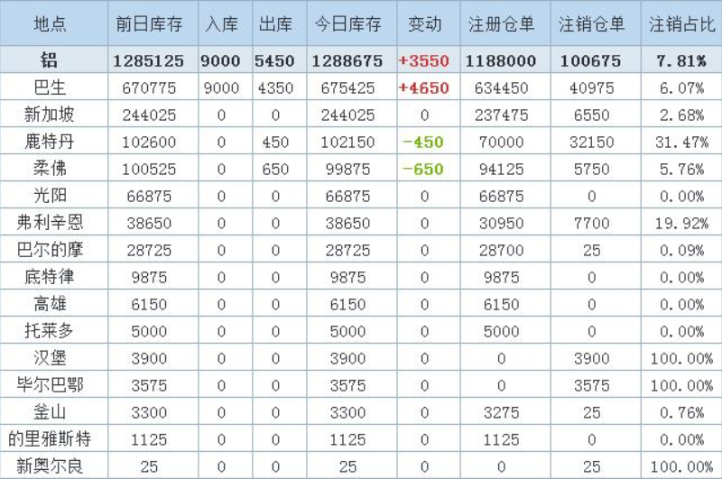
Task: Select the 31.47% cancellation ratio cell
Action: 681,143
